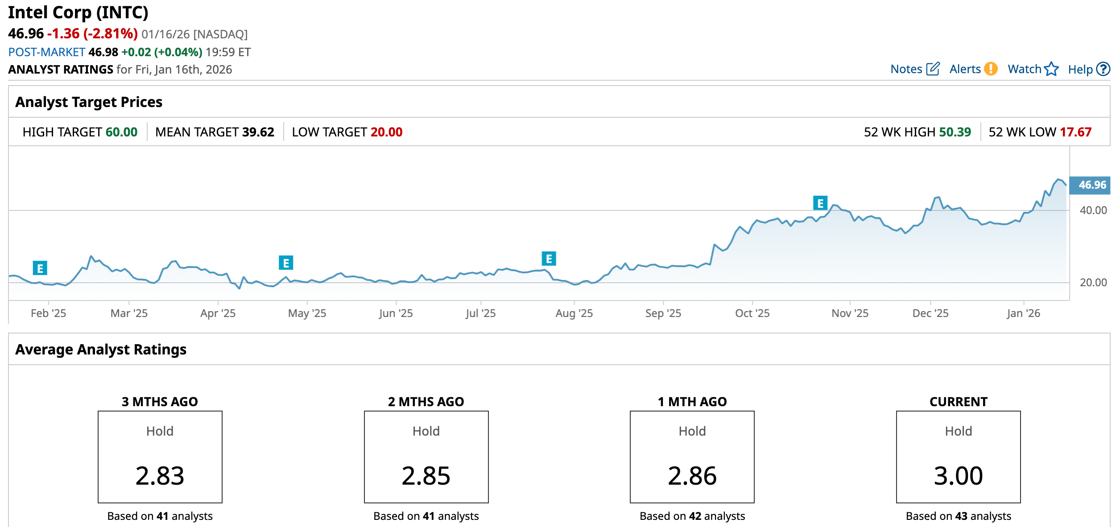This screenshot has width=1116, height=527.
Task: Click the Watch star icon
Action: (x=1051, y=69)
